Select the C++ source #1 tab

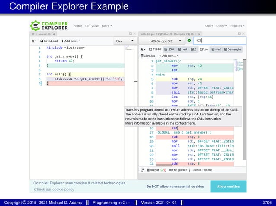42,34
